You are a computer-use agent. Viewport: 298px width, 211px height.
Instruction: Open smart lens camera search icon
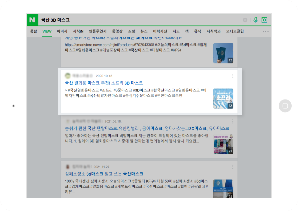click(x=264, y=20)
